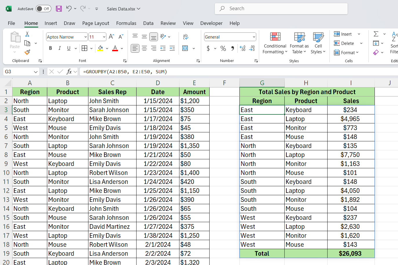Toggle Align Left button

pos(135,48)
